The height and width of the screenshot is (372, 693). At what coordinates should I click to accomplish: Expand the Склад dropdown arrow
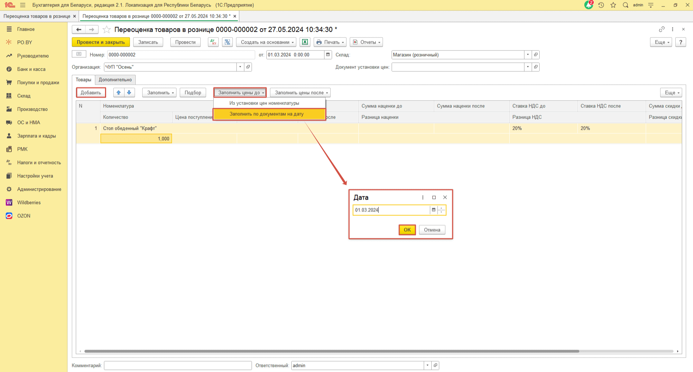(x=528, y=55)
